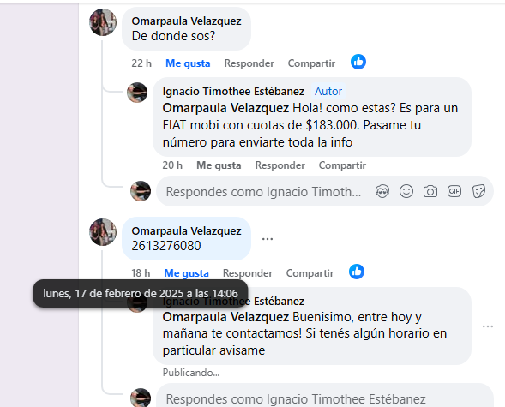Open Omarpaula Velazquez profile from first comment name
The image size is (505, 407).
(186, 21)
